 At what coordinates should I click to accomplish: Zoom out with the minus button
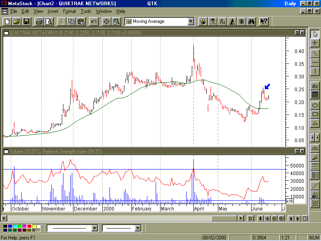(x=274, y=219)
